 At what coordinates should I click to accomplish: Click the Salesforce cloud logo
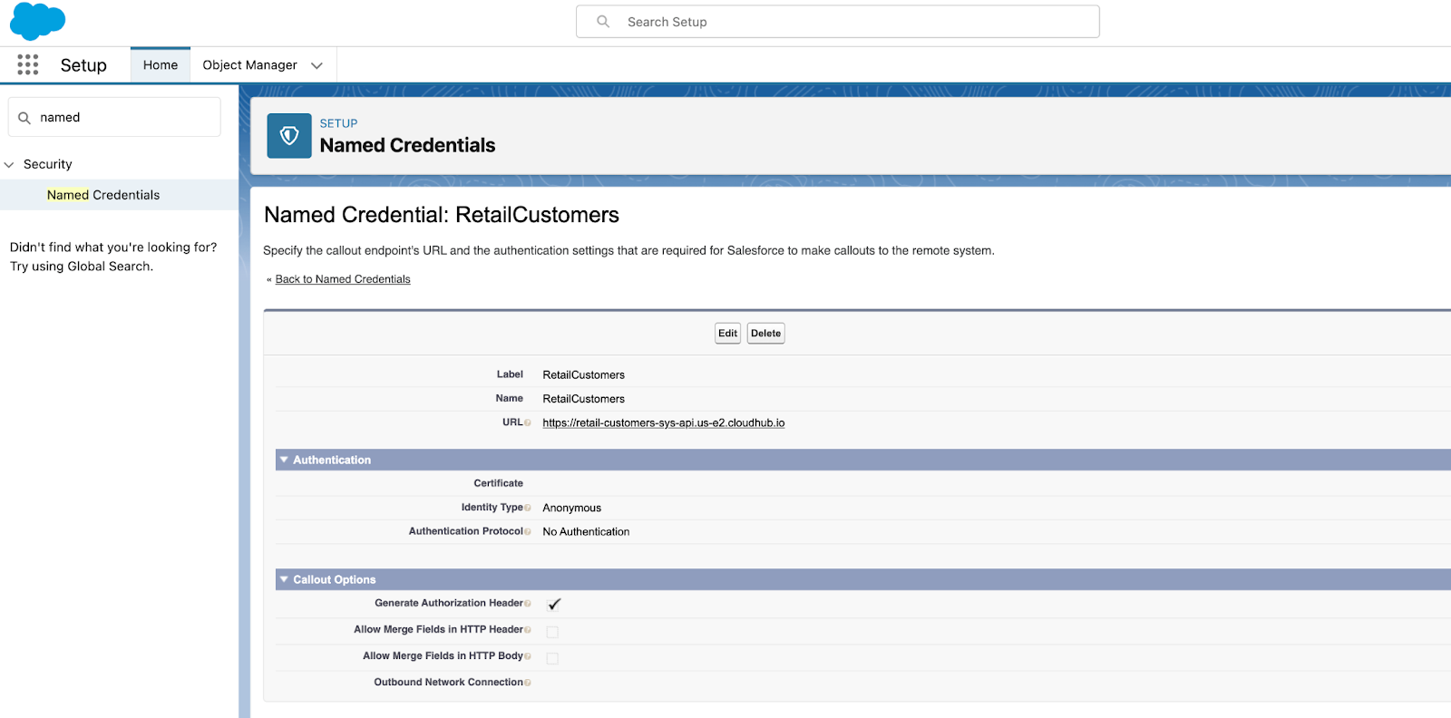pos(37,21)
